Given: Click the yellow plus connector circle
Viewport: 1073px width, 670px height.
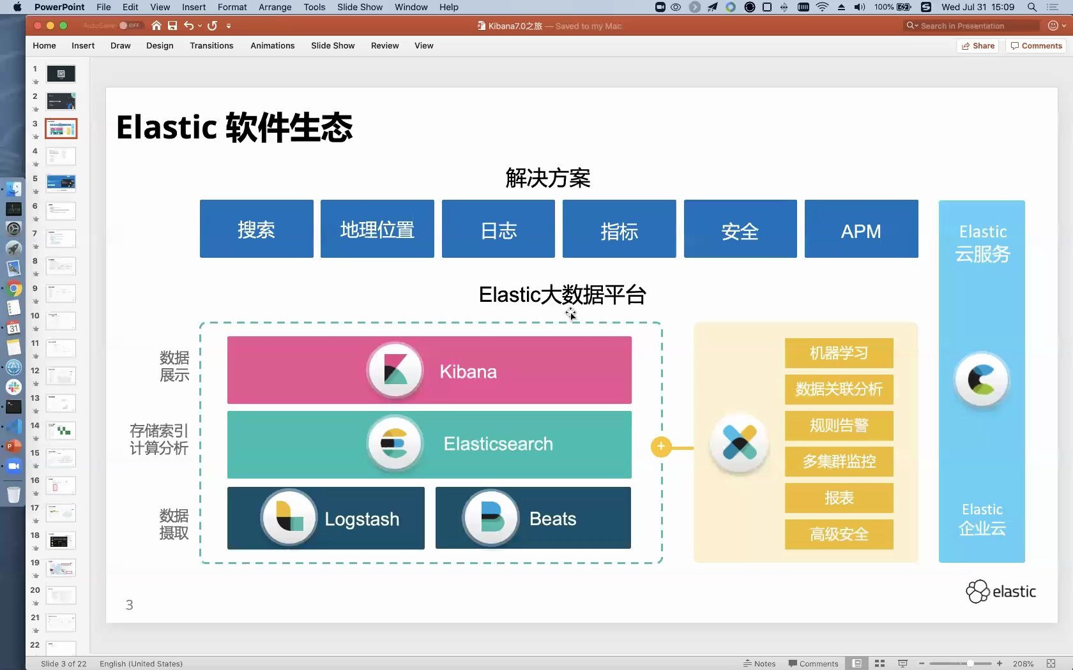Looking at the screenshot, I should coord(661,447).
